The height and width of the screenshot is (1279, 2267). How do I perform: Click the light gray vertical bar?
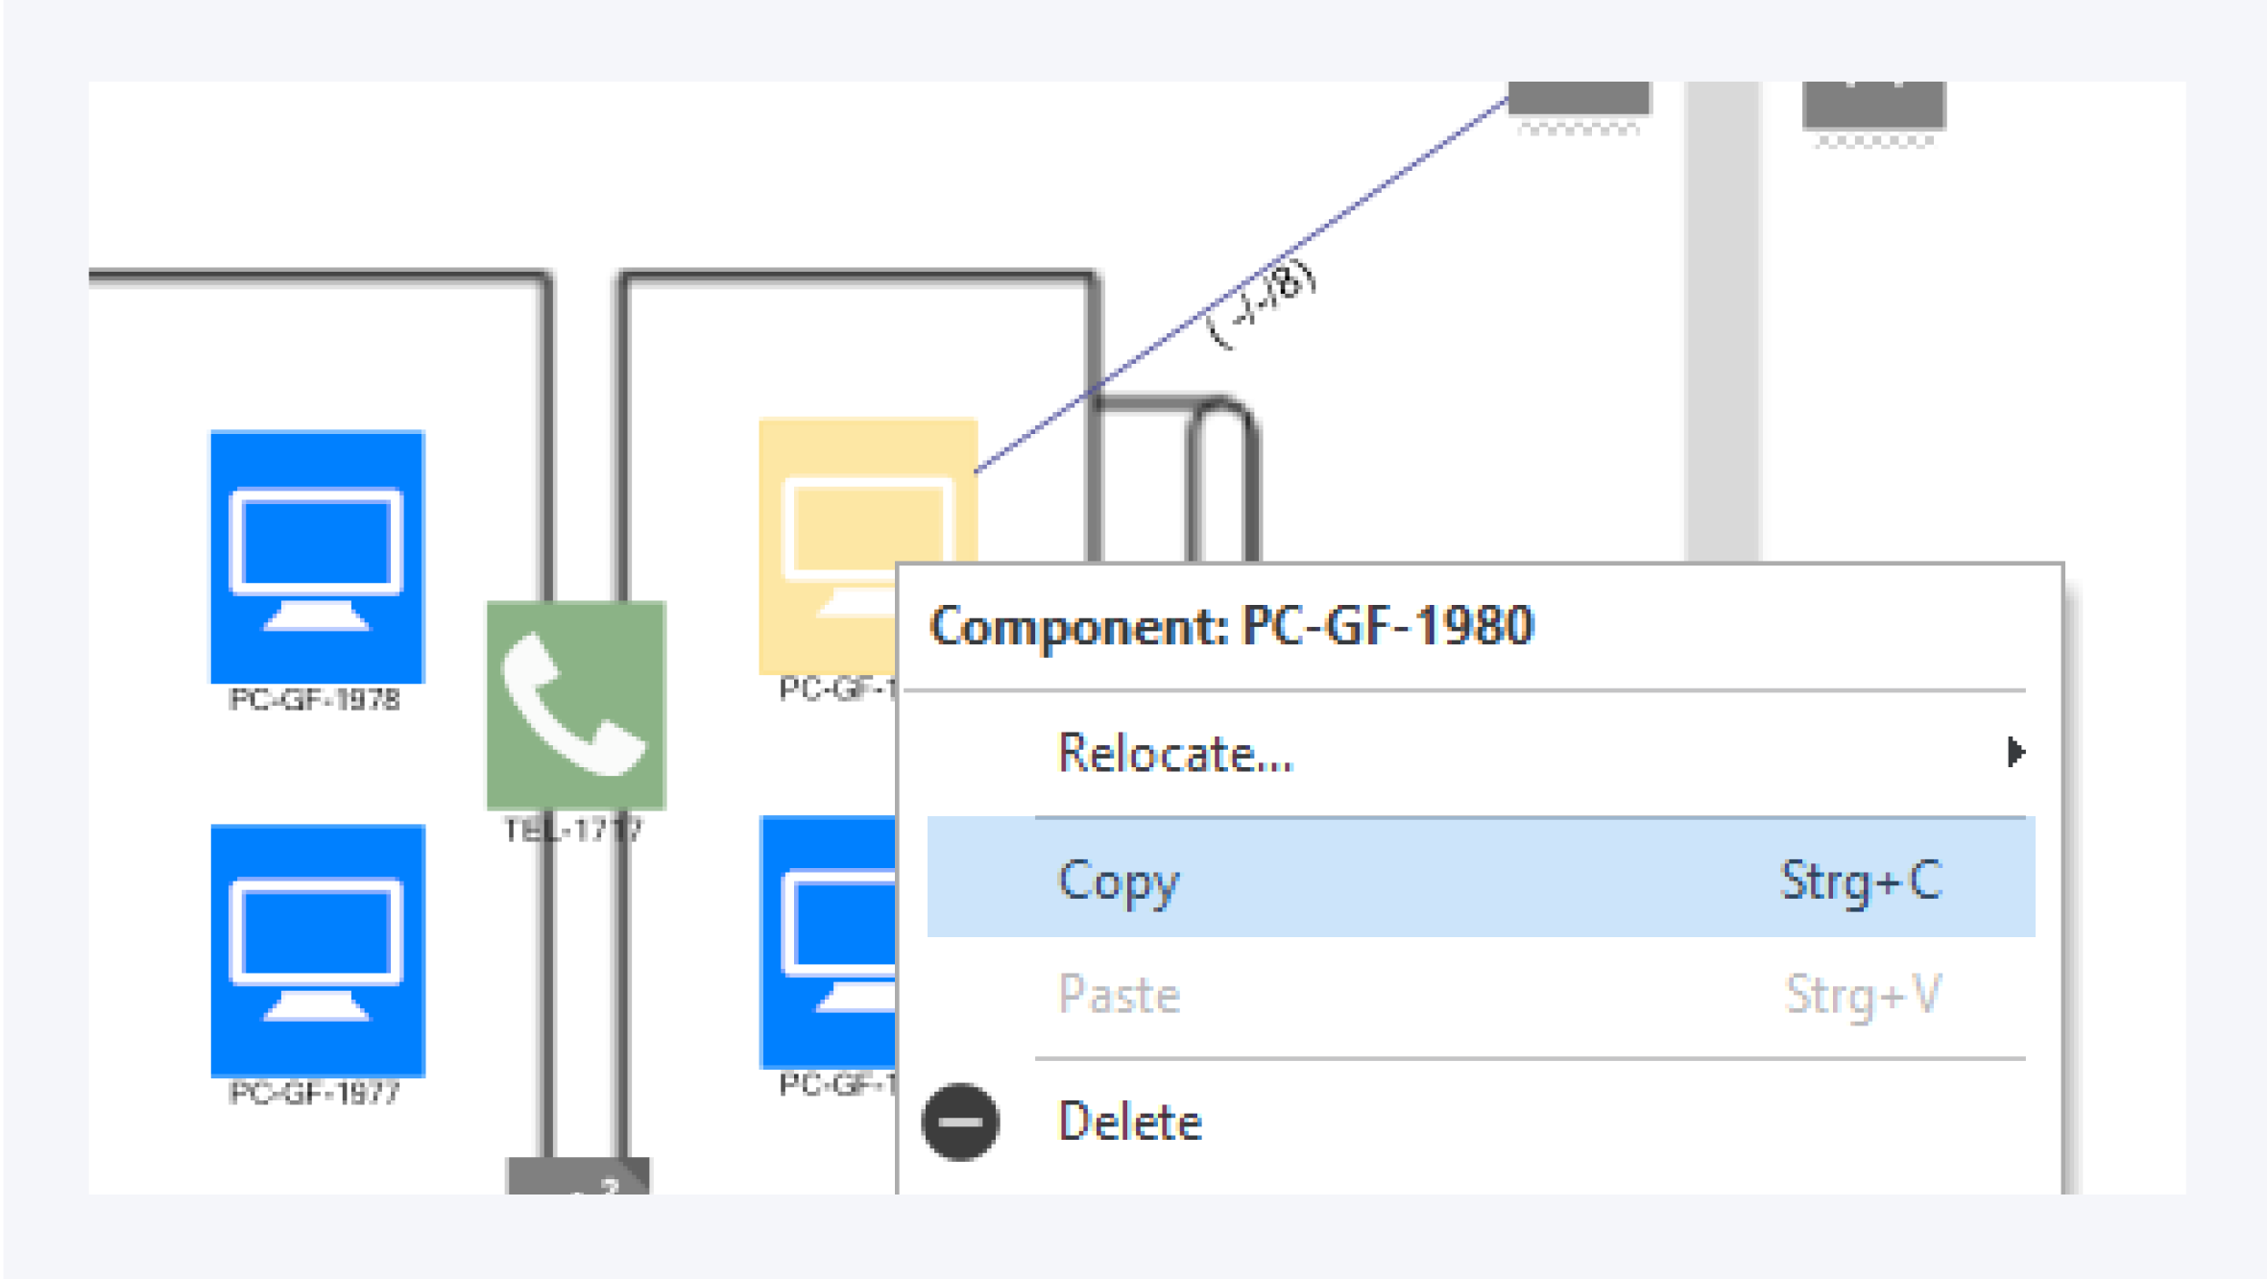coord(1723,317)
